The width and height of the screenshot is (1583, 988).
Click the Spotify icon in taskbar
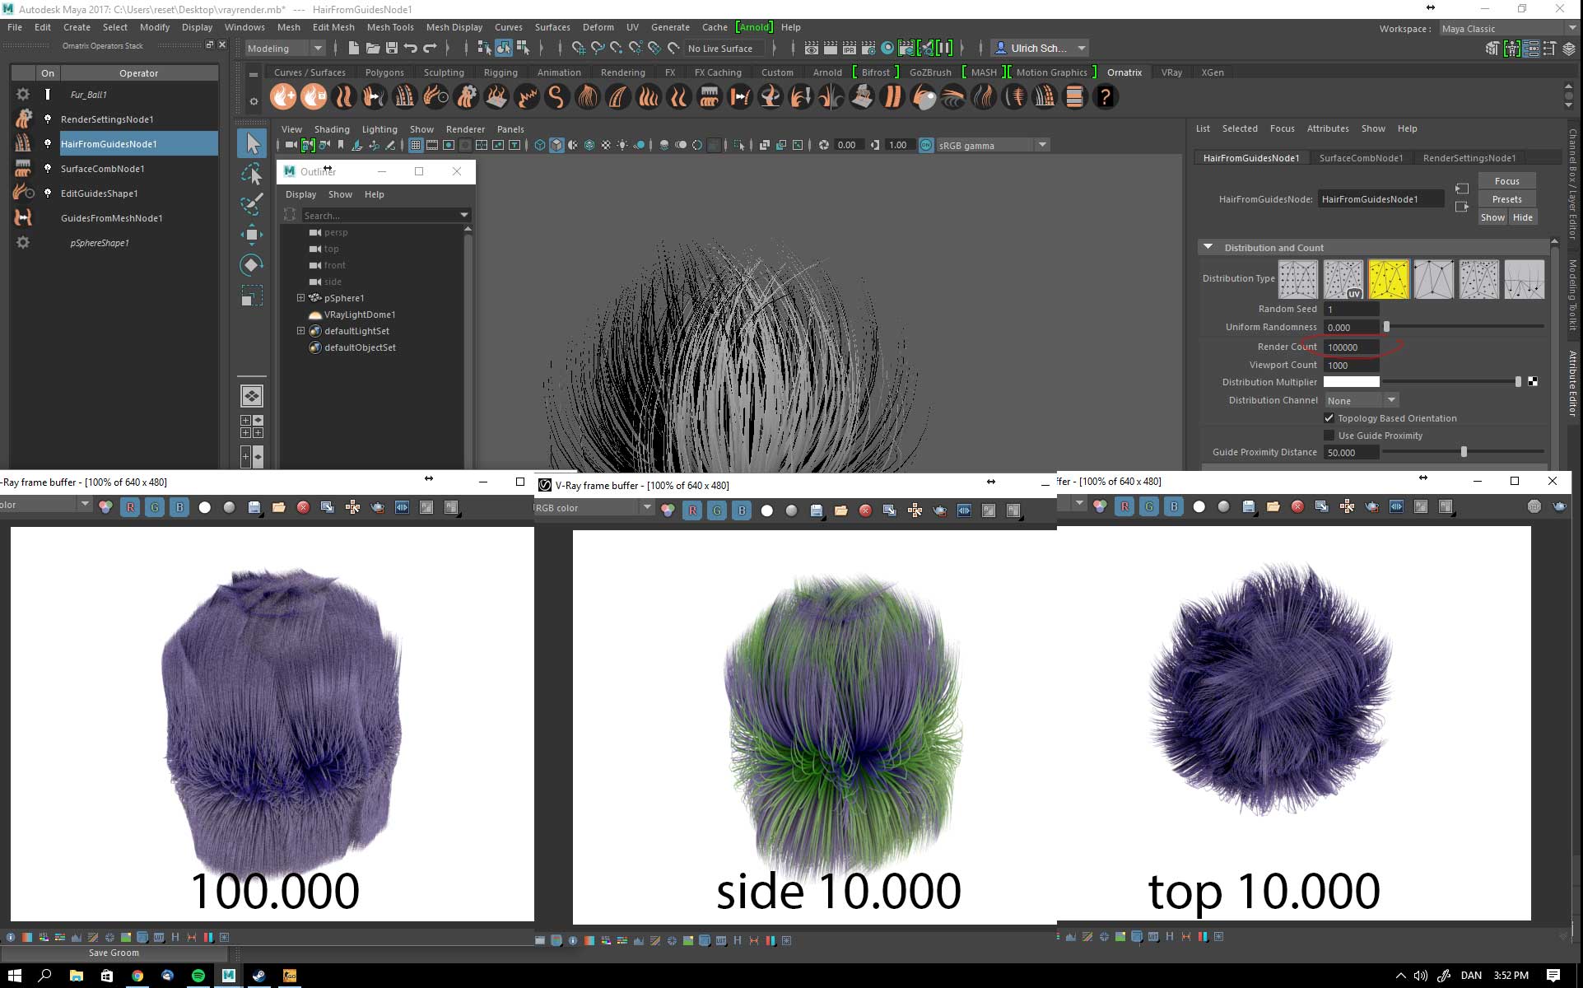(x=198, y=976)
